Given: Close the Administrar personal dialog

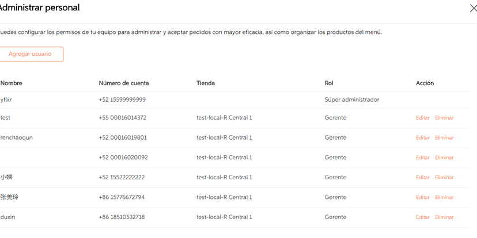Looking at the screenshot, I should coord(474,9).
